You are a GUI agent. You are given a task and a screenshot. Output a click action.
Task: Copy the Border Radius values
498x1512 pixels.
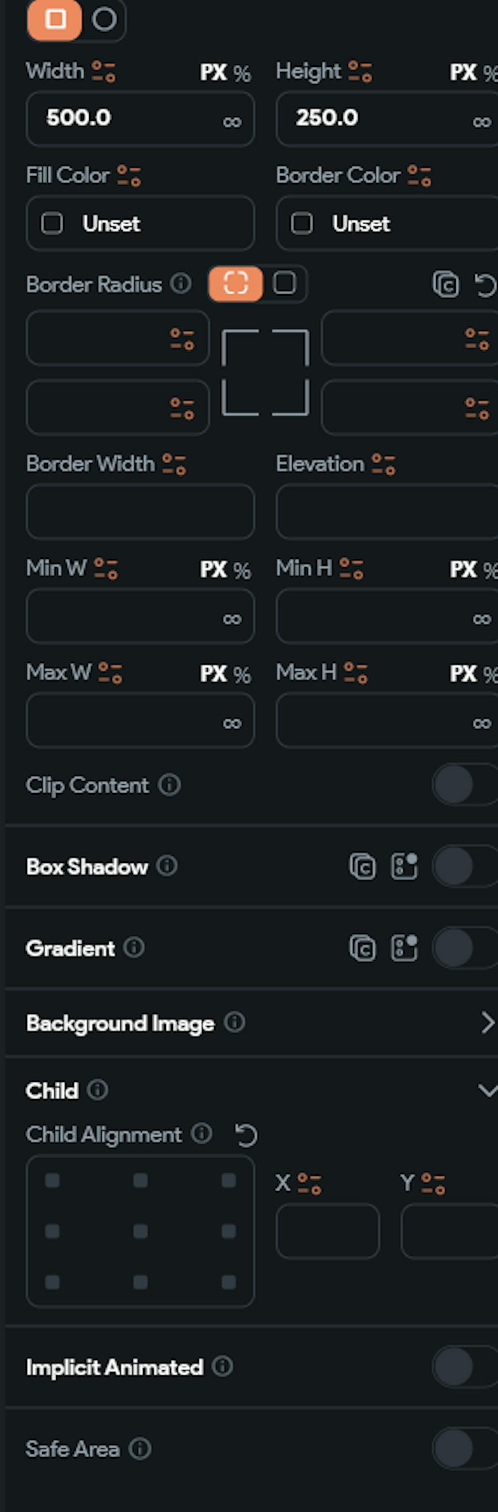click(445, 285)
